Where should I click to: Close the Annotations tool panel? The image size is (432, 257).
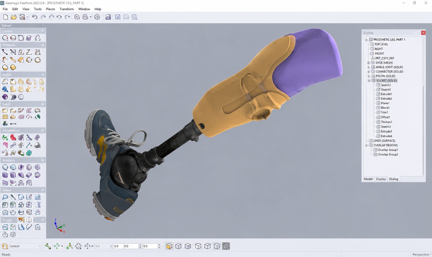click(43, 130)
